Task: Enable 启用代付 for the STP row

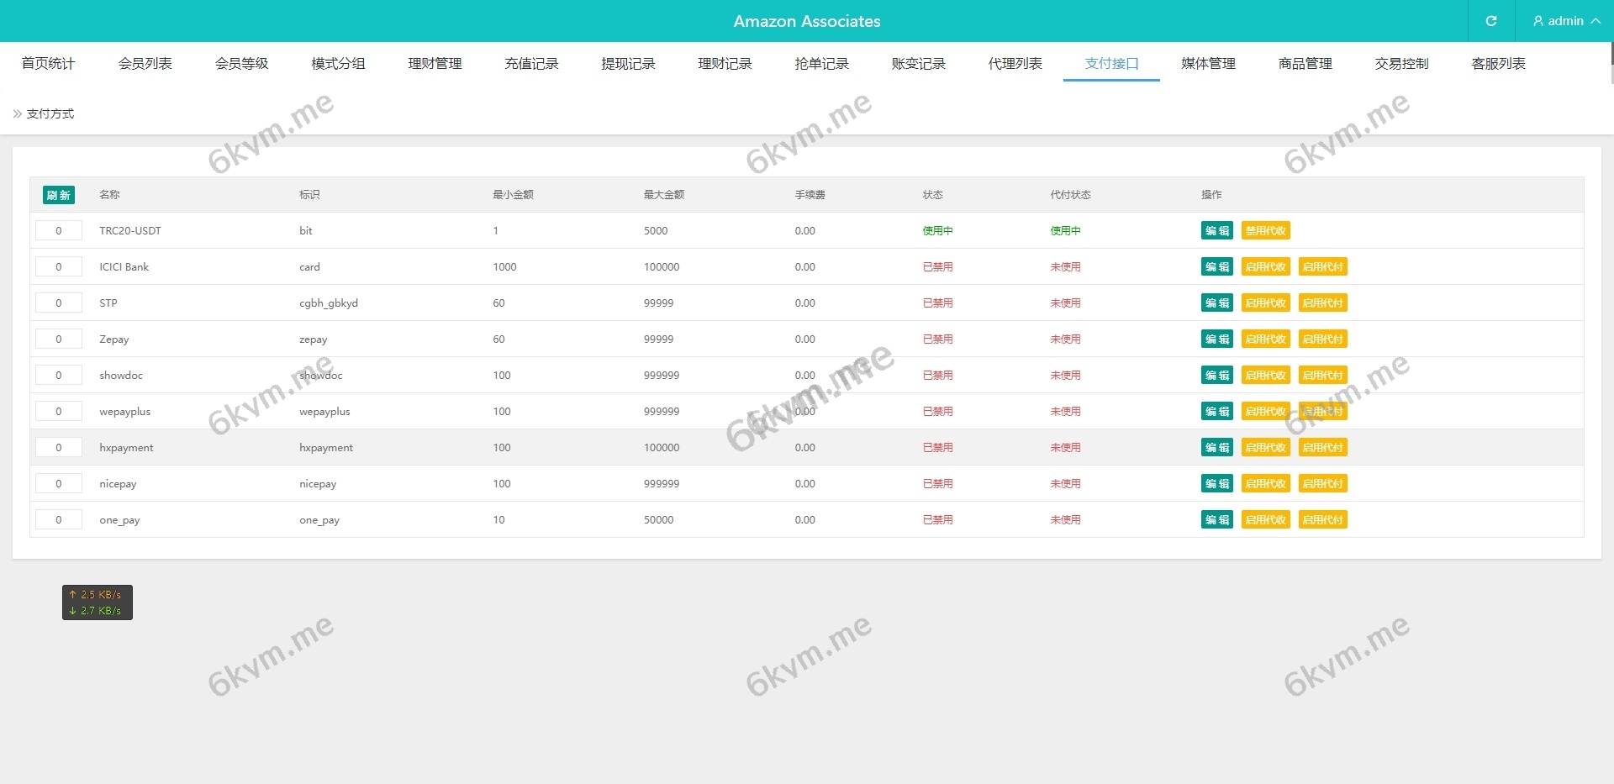Action: pos(1322,303)
